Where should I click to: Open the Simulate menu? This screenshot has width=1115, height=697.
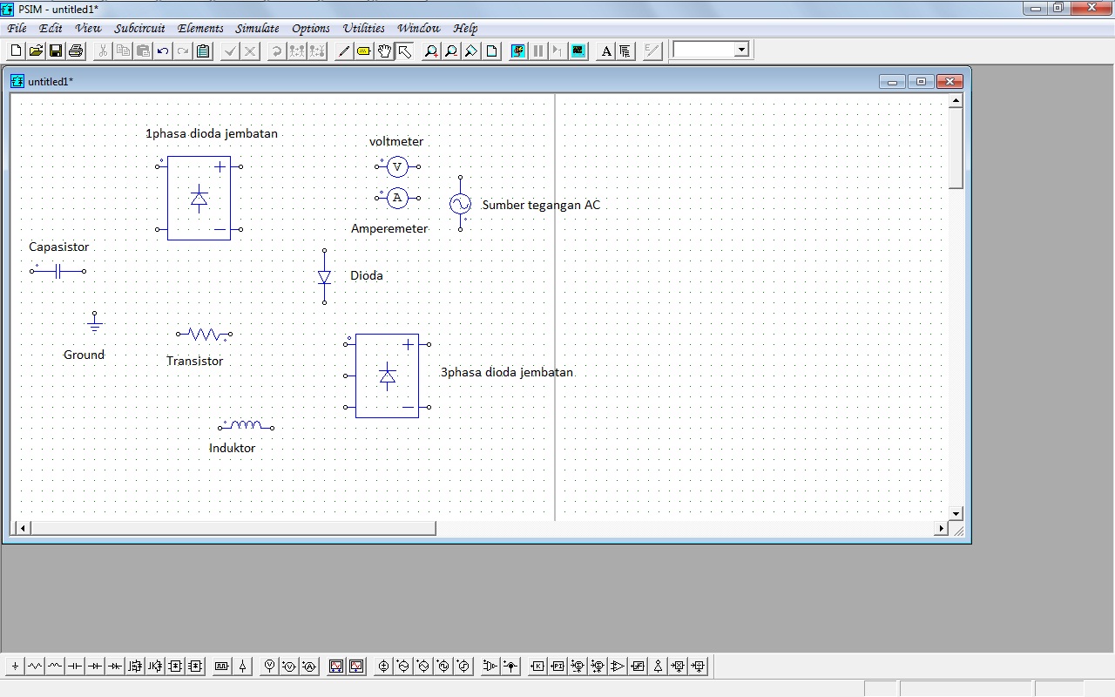(257, 28)
